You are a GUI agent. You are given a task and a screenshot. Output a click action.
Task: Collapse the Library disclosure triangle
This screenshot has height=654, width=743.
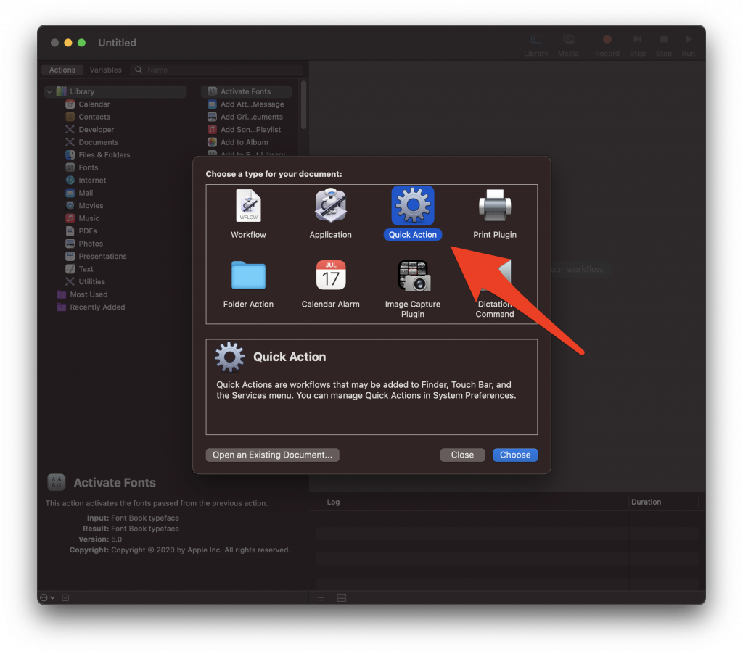click(x=49, y=91)
